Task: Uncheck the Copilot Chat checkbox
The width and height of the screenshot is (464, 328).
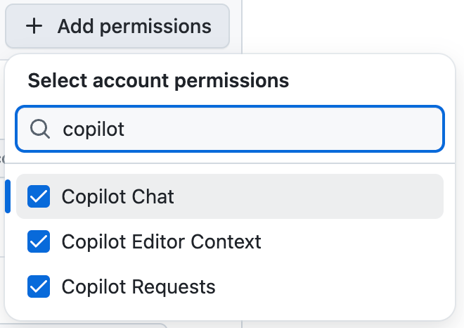Action: coord(39,196)
